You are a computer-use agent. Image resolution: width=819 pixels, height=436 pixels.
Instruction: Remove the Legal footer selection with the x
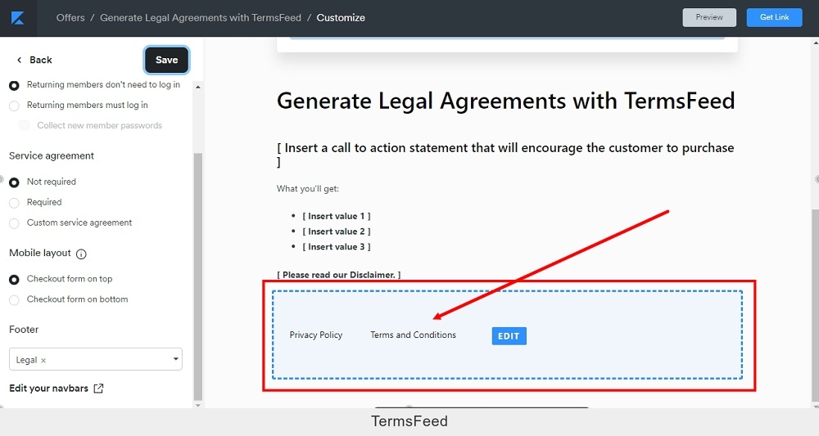coord(43,361)
